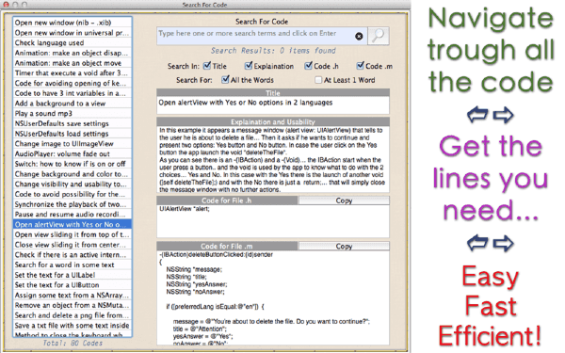
Task: Select 'Set the text for a UILabel'
Action: pyautogui.click(x=73, y=275)
